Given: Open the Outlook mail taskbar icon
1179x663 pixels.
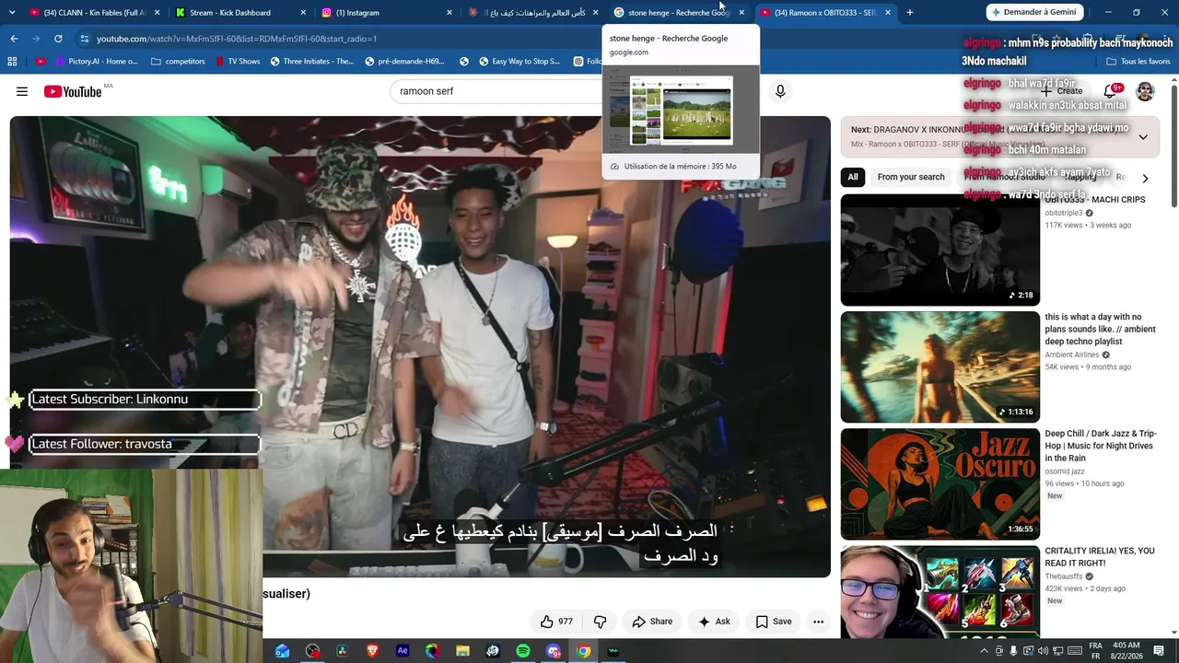Looking at the screenshot, I should pos(282,651).
